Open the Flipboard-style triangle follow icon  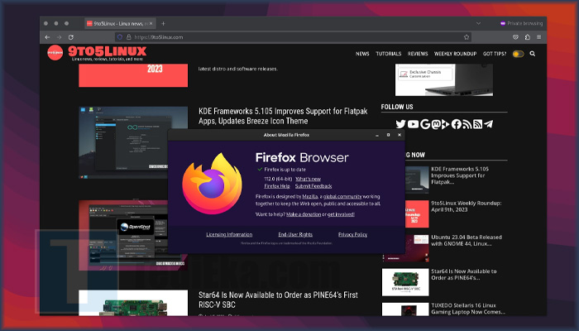coord(446,124)
